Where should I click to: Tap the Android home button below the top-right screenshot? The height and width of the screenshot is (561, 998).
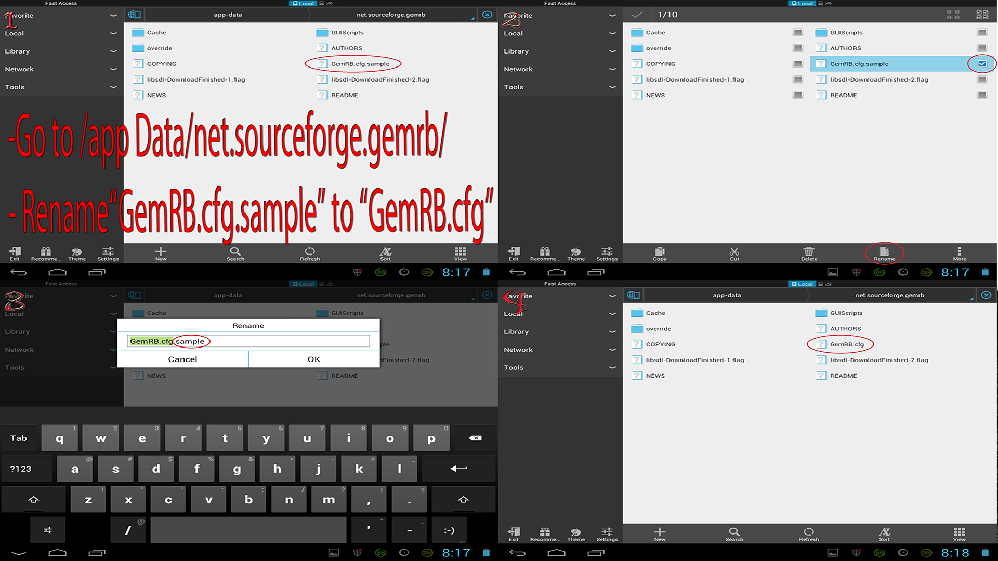tap(556, 272)
